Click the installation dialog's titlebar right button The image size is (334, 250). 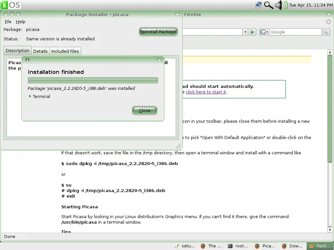[159, 60]
